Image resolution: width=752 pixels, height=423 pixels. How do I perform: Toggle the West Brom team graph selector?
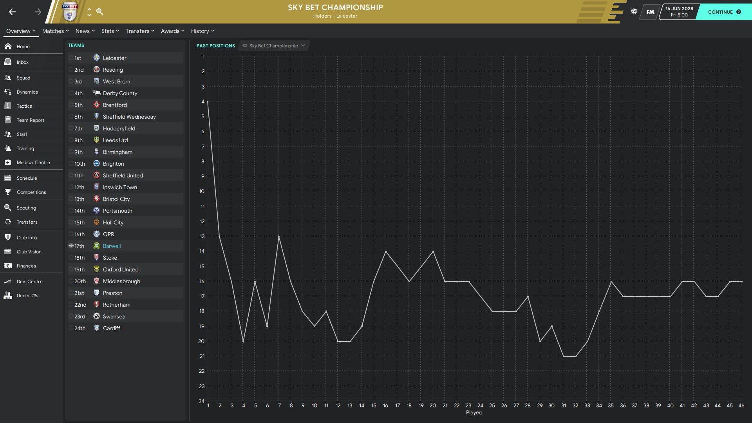71,81
